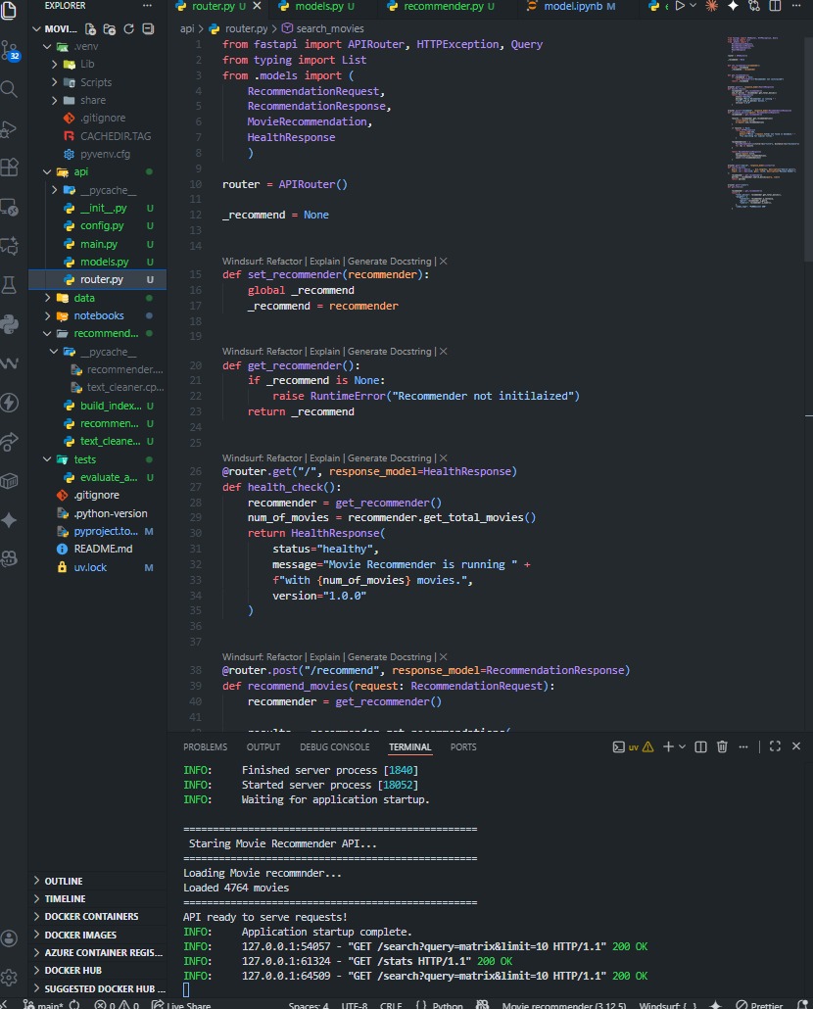Collapse the api folder

pyautogui.click(x=47, y=171)
